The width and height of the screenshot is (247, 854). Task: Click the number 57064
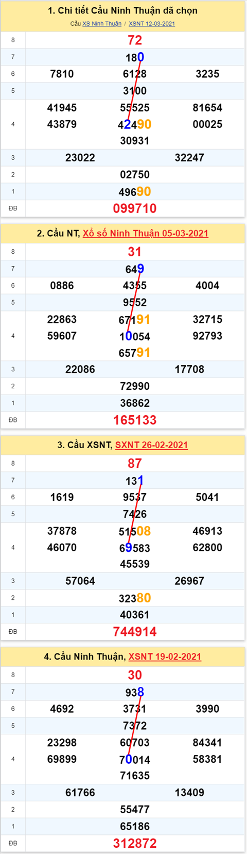[x=80, y=581]
